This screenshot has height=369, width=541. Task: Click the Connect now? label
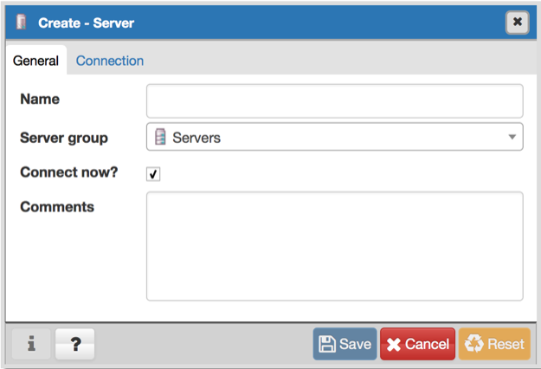click(x=68, y=172)
